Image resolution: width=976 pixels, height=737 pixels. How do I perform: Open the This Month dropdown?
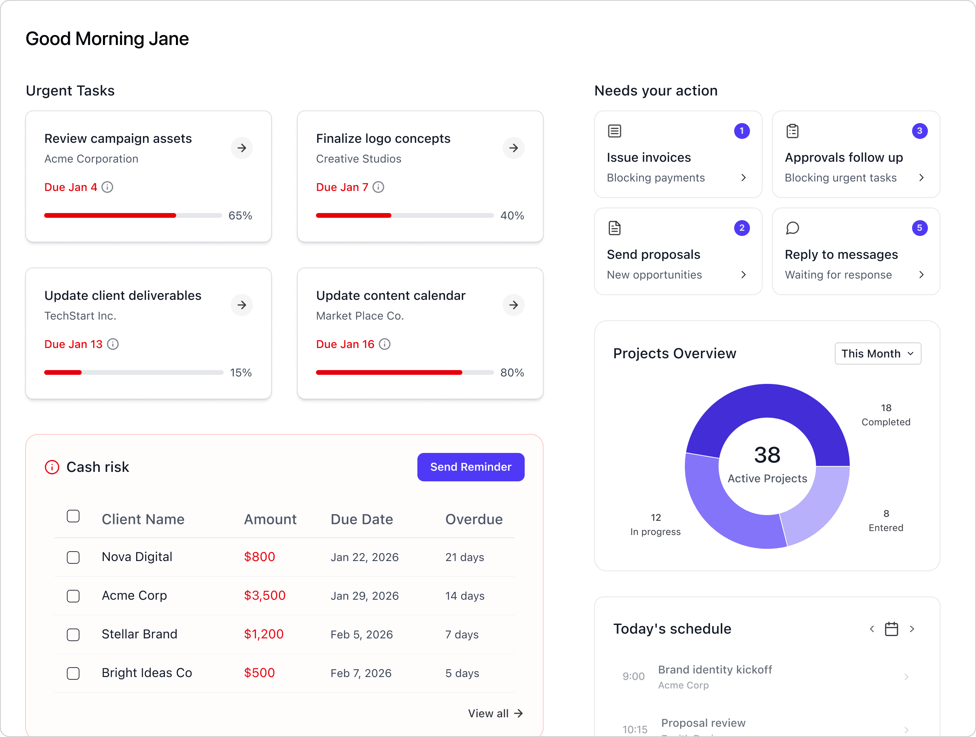878,354
